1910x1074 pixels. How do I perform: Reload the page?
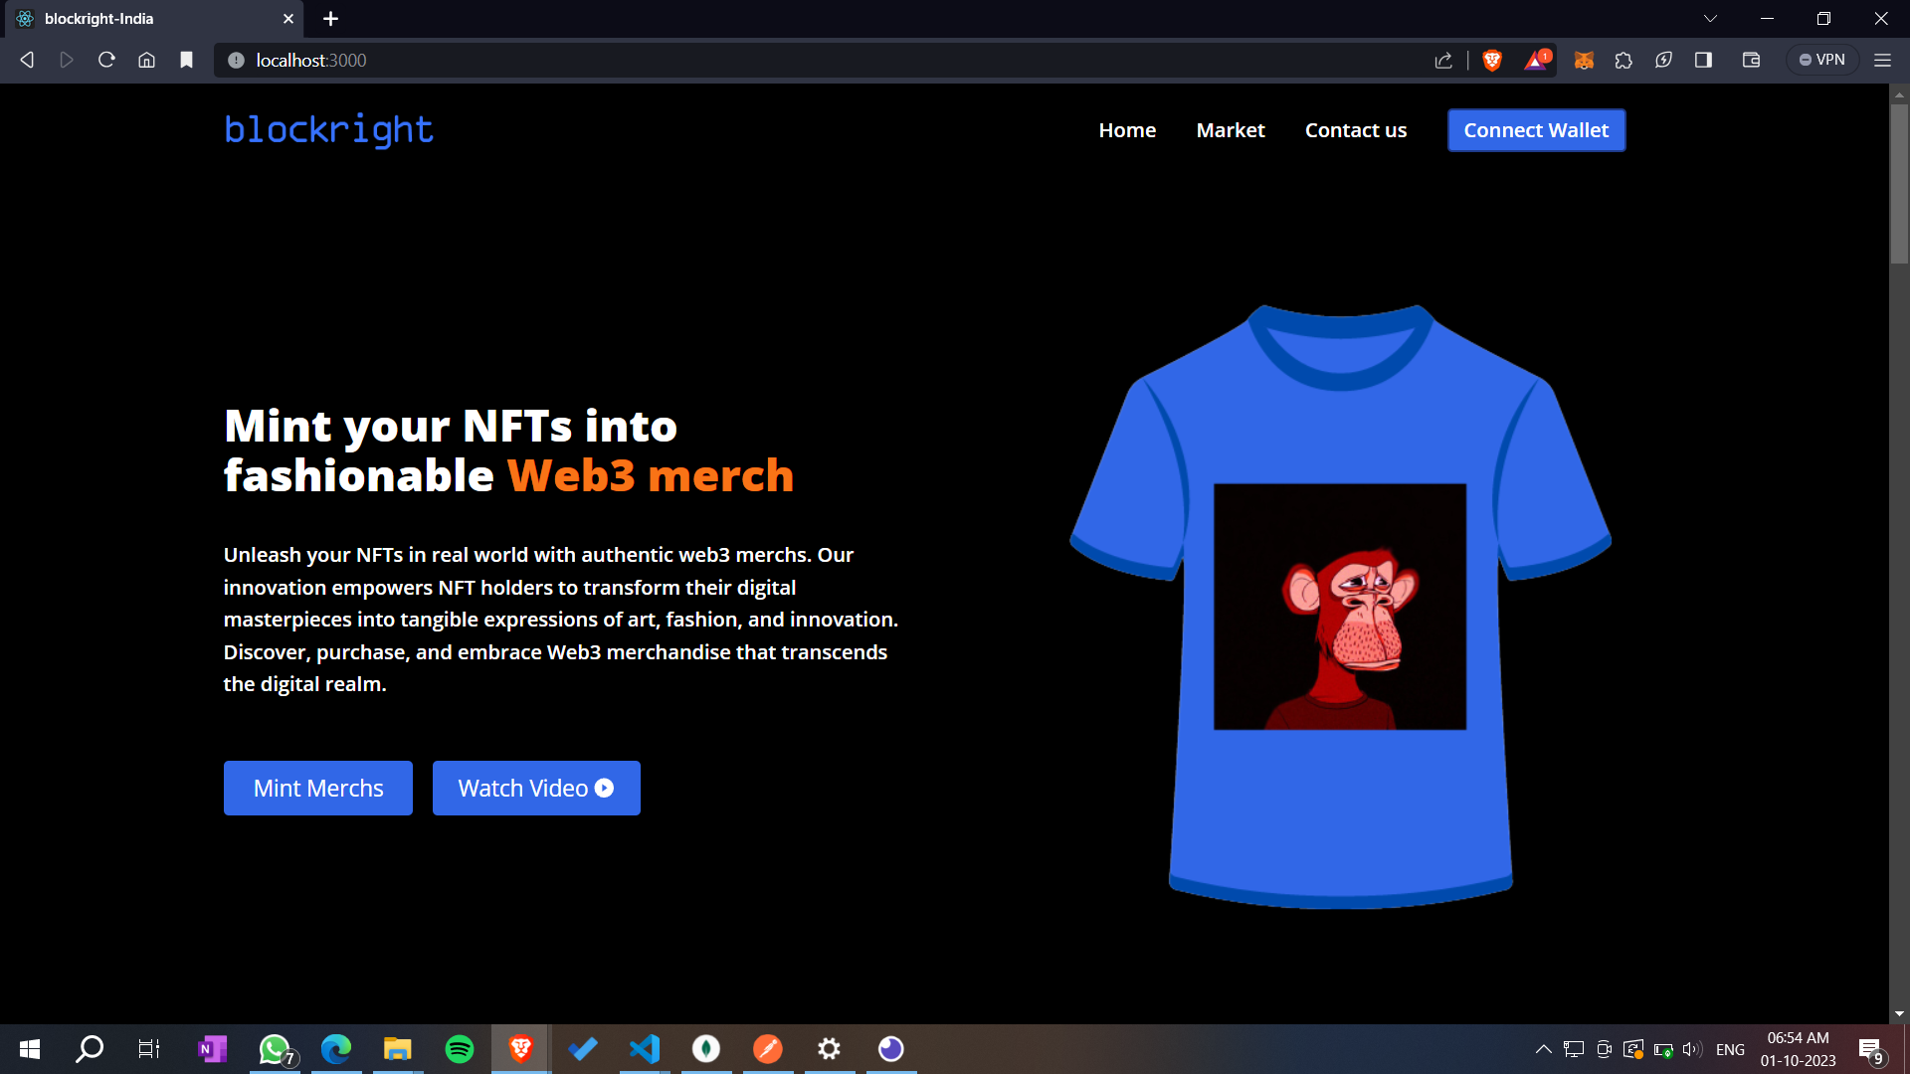coord(106,61)
